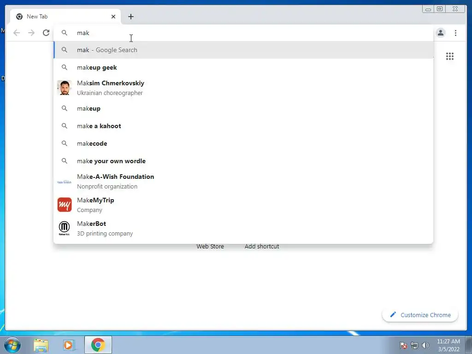
Task: Click the magnifier icon beside 'makecode'
Action: click(x=65, y=143)
